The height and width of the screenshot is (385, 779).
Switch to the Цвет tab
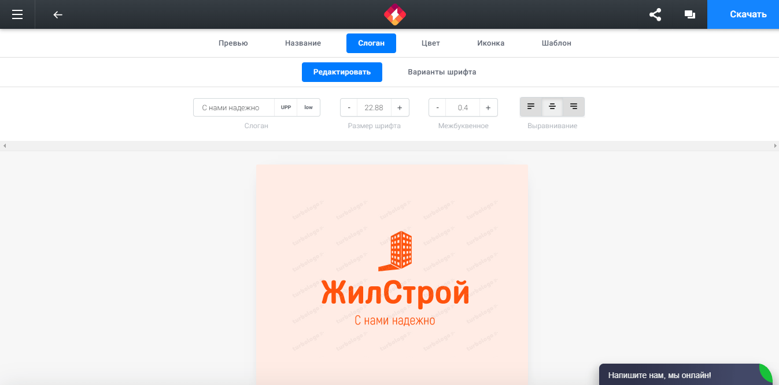click(430, 43)
